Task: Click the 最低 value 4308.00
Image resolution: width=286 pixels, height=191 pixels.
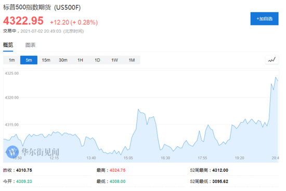Action: (118, 181)
